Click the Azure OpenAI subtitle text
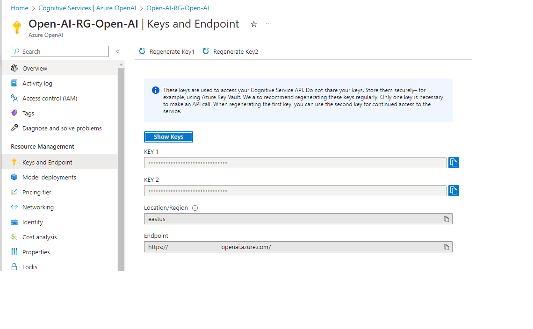 pyautogui.click(x=45, y=35)
